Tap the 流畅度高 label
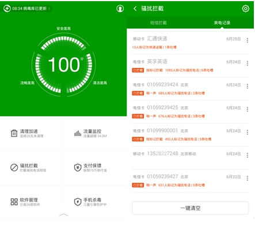This screenshot has height=226, width=255. click(x=28, y=83)
